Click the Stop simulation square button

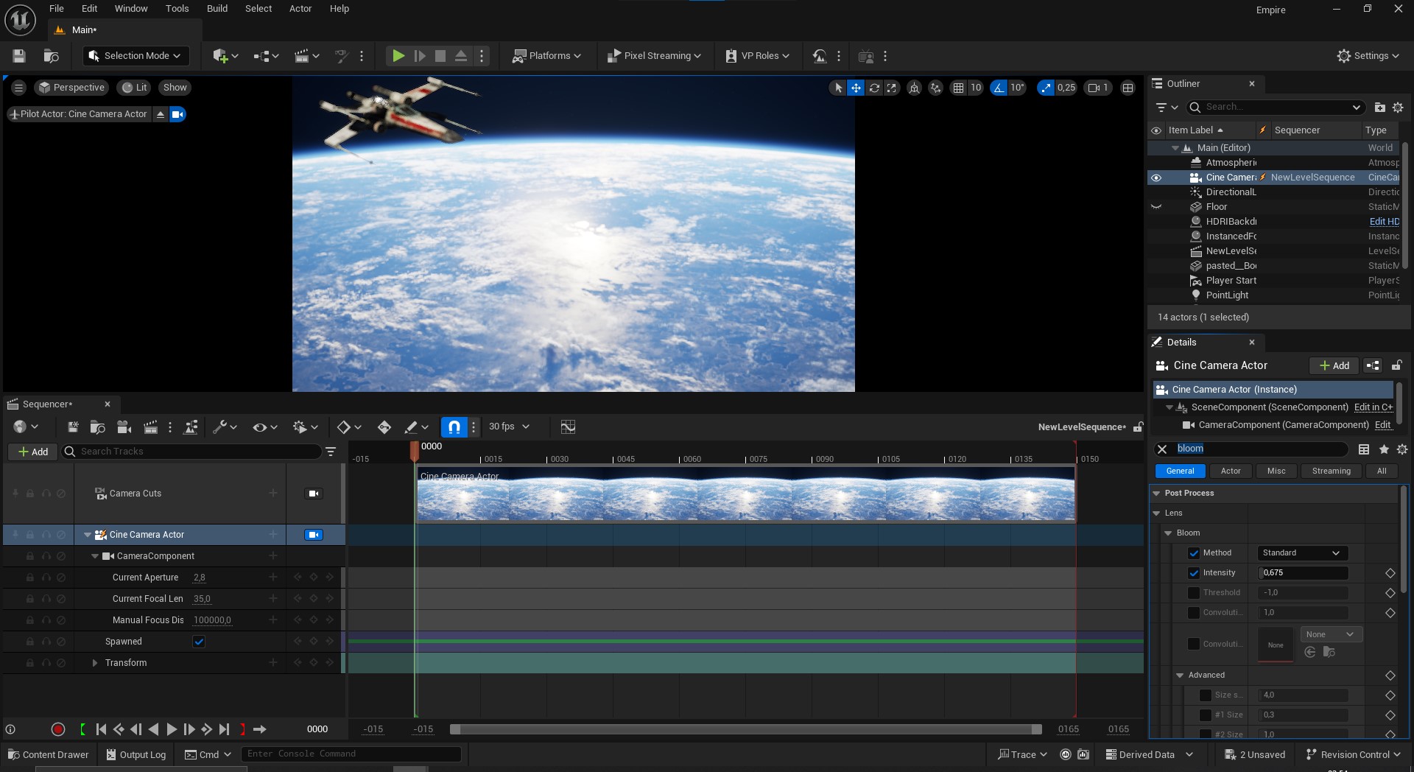pyautogui.click(x=440, y=56)
